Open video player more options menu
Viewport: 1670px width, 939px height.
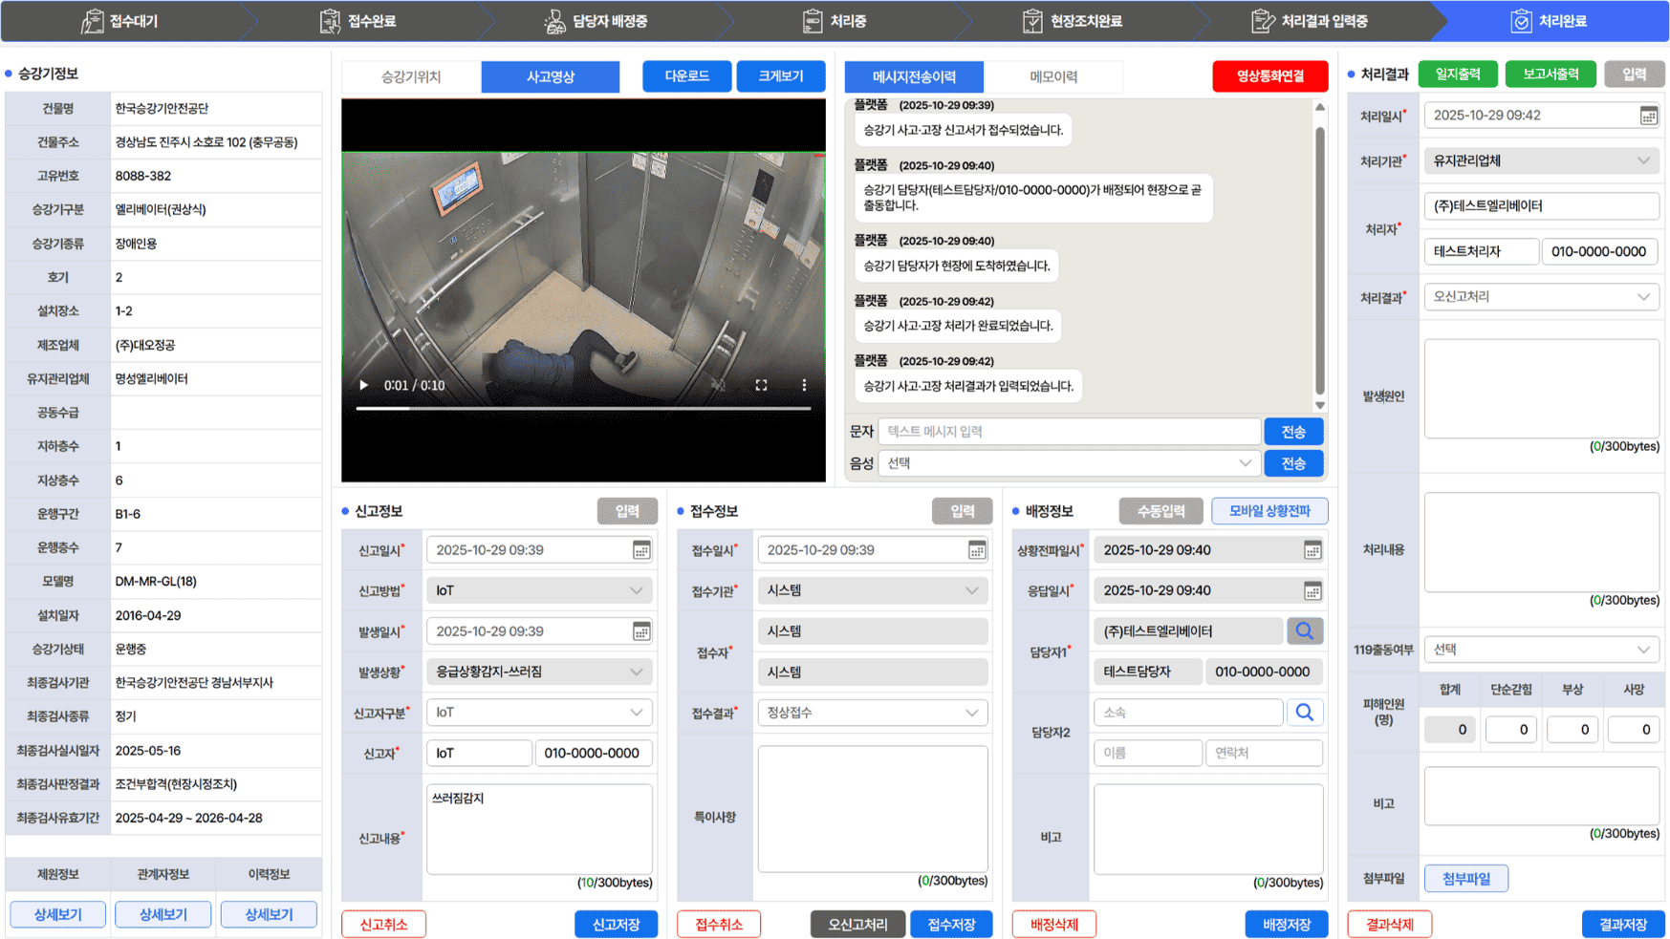coord(804,385)
